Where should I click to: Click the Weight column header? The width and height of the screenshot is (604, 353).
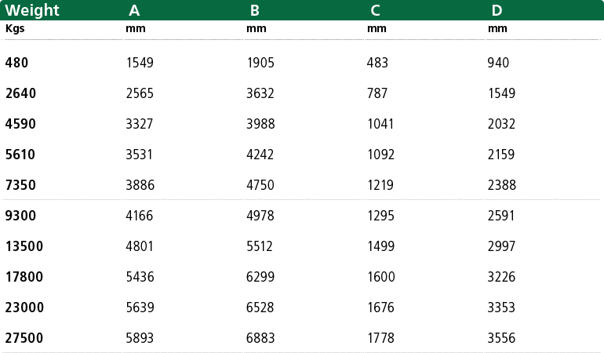coord(32,10)
